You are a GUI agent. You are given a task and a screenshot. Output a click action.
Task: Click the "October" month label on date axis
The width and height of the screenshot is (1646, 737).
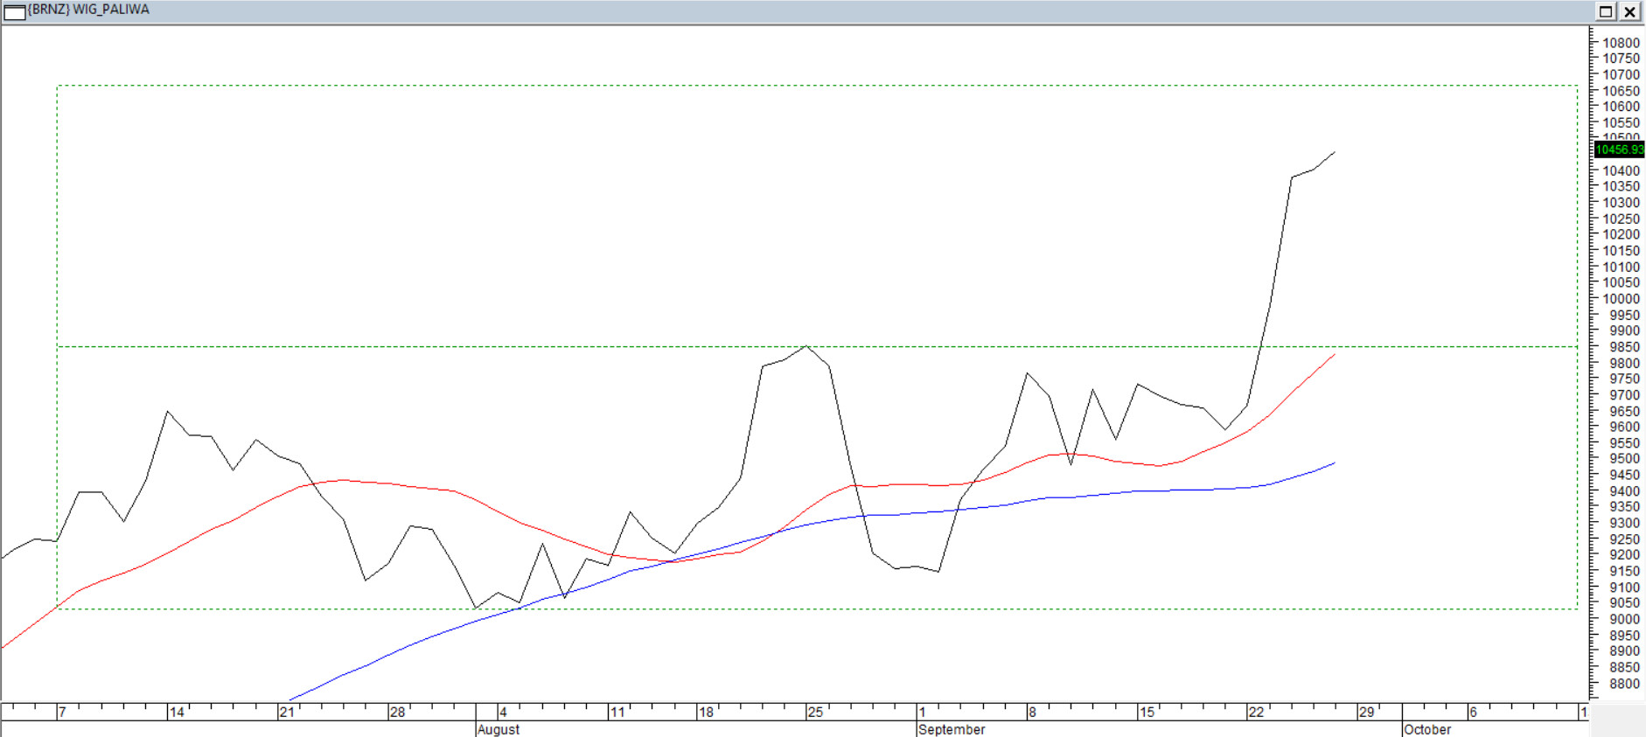point(1427,729)
